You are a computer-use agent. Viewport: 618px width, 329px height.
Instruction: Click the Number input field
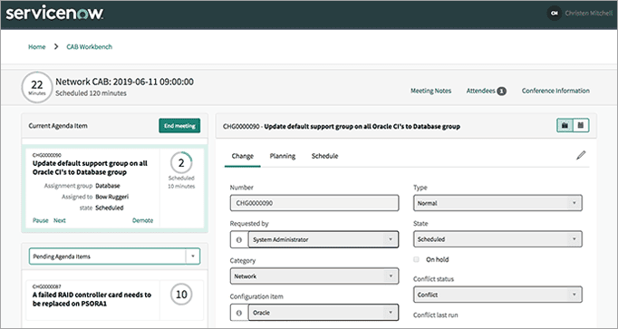[314, 203]
